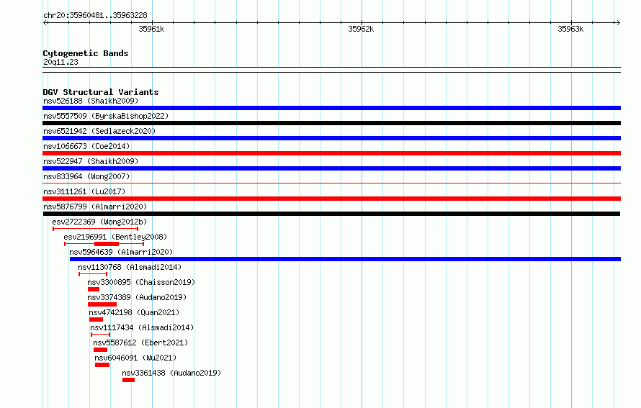Open the nsv3361438 (Audano2019) label
This screenshot has width=641, height=408.
point(171,373)
